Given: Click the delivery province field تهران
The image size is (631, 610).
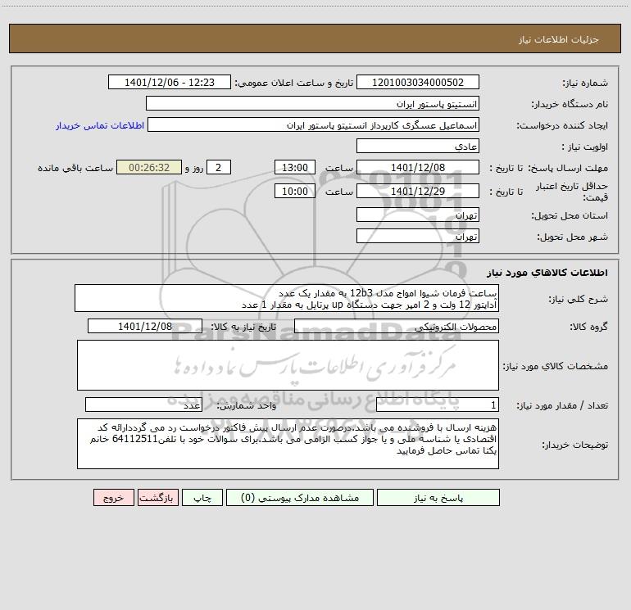Looking at the screenshot, I should (x=418, y=215).
